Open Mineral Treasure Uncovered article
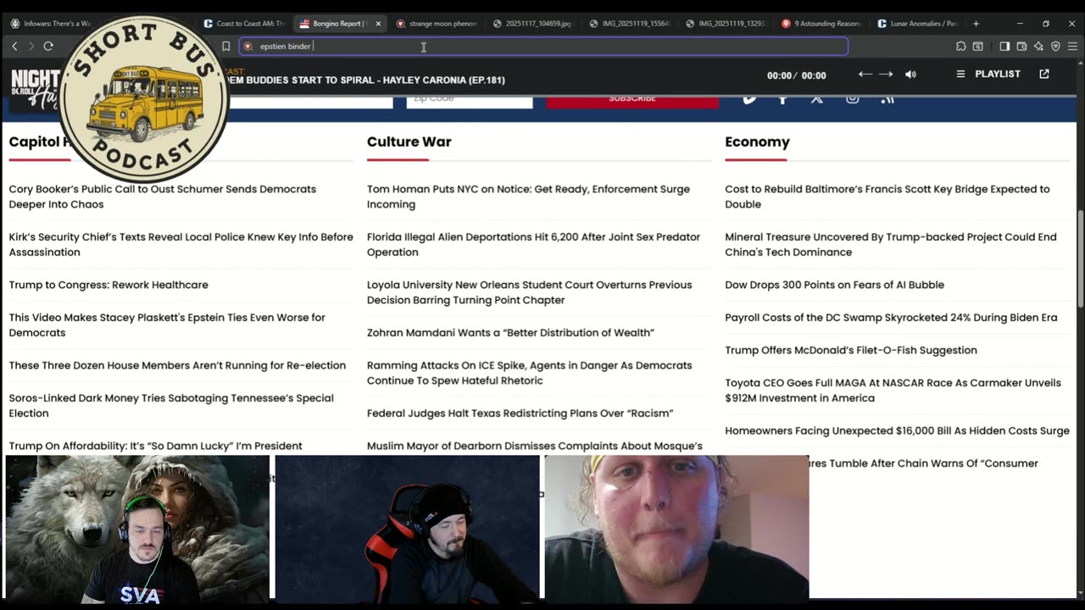The image size is (1085, 610). tap(890, 244)
